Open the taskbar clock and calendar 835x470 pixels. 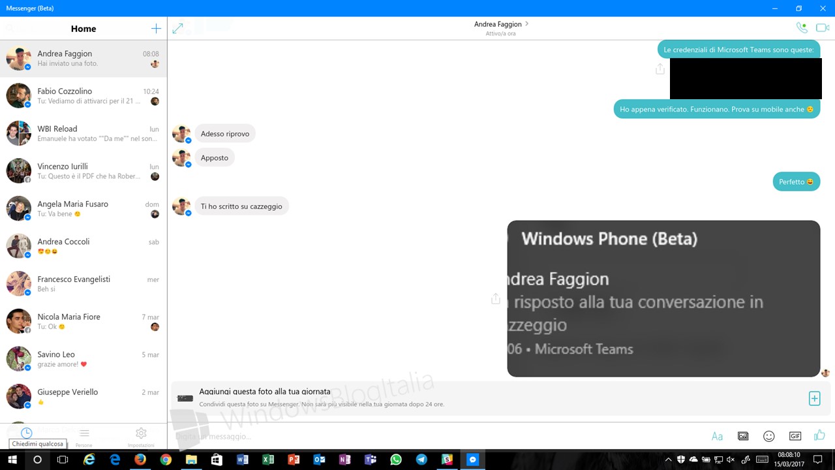pos(789,460)
